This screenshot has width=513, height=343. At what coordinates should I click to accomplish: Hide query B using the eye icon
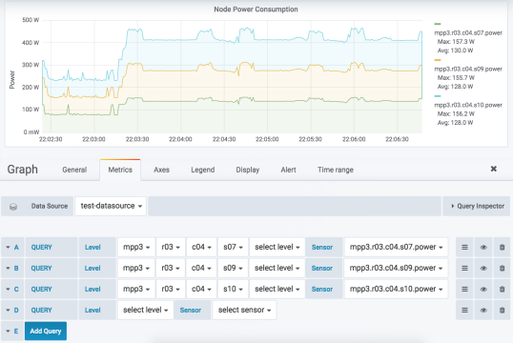point(483,268)
